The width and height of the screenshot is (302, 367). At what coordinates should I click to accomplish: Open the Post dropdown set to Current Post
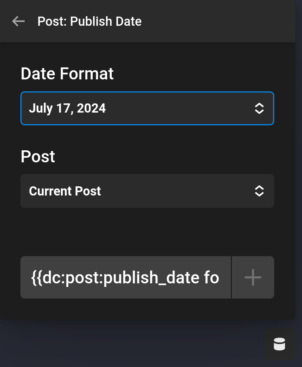(147, 191)
